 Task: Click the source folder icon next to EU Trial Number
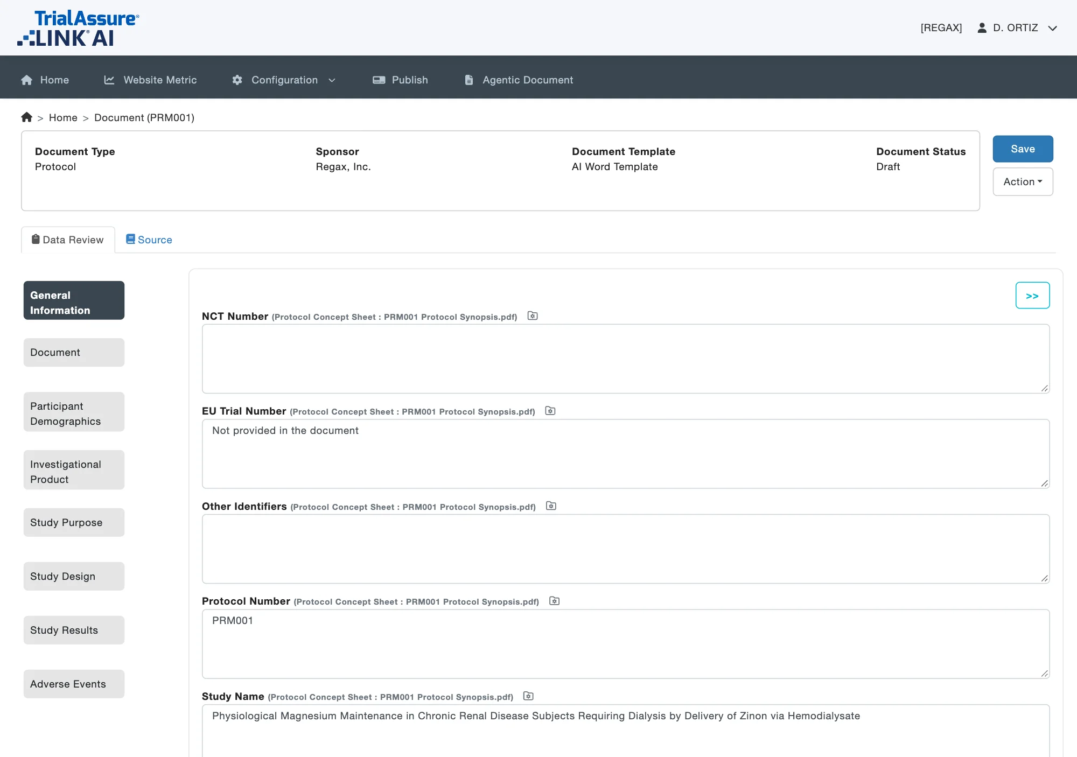(550, 411)
